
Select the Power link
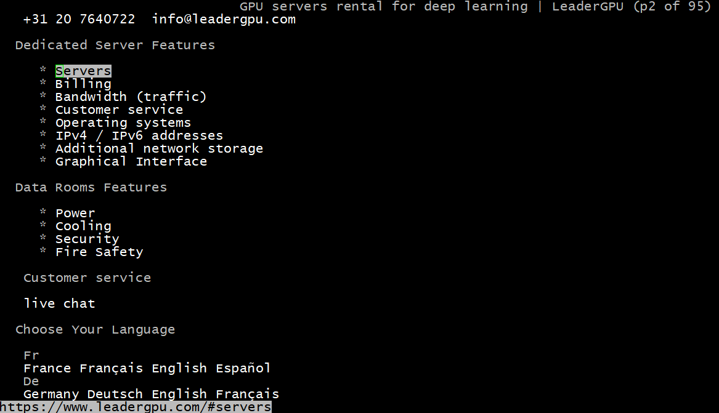tap(75, 213)
